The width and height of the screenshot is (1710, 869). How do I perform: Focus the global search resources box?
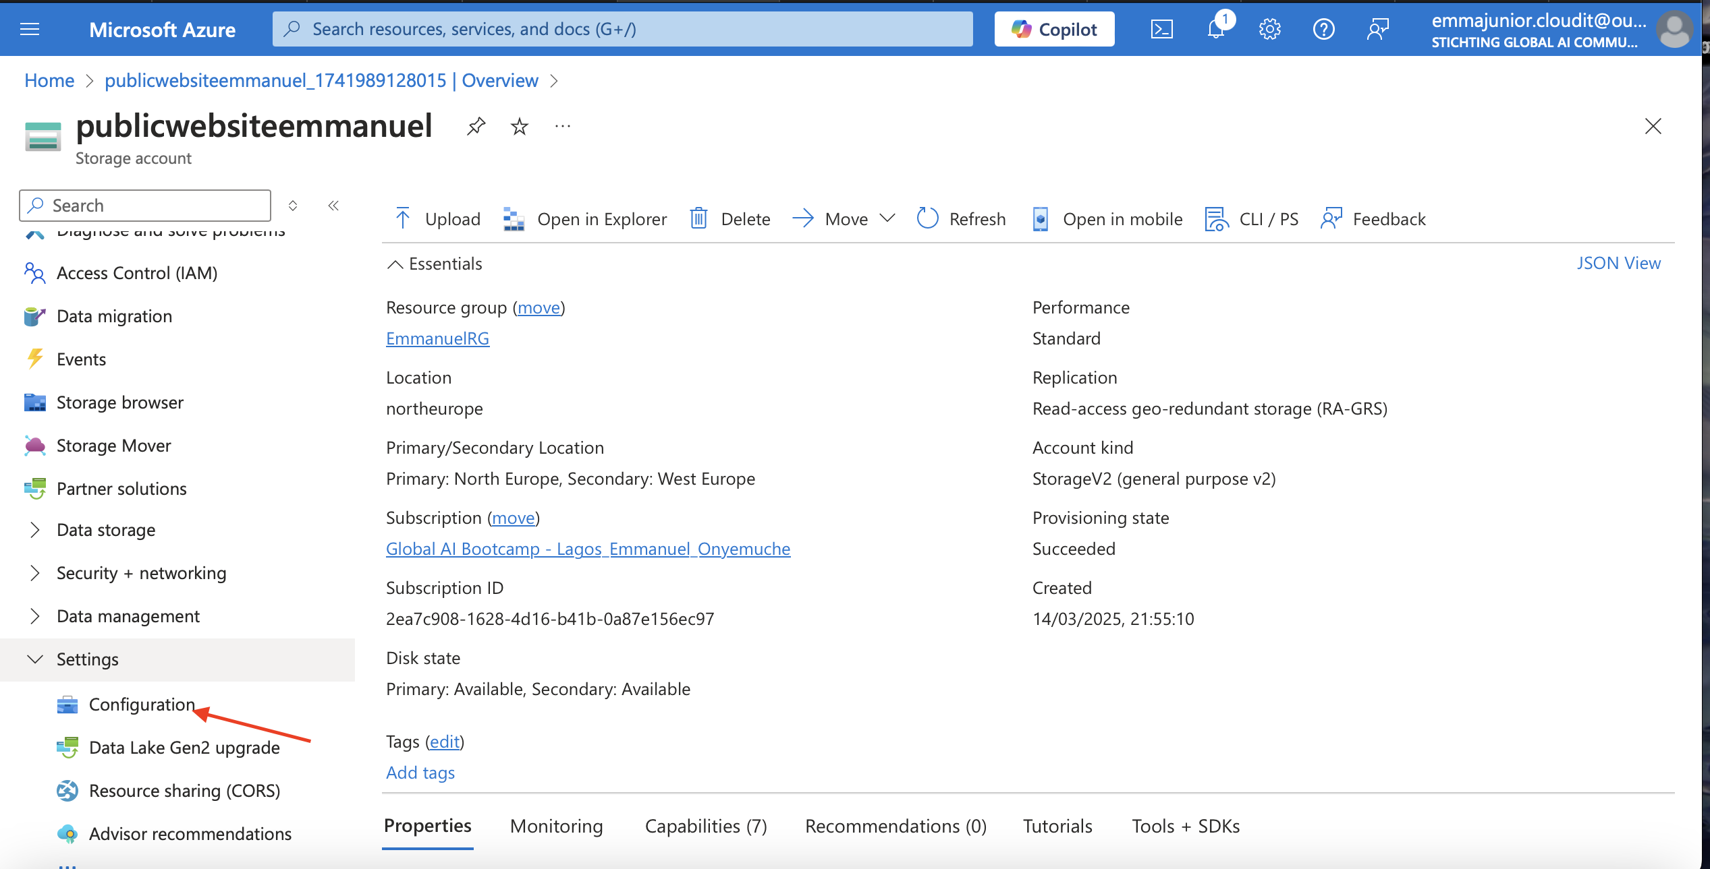click(622, 29)
